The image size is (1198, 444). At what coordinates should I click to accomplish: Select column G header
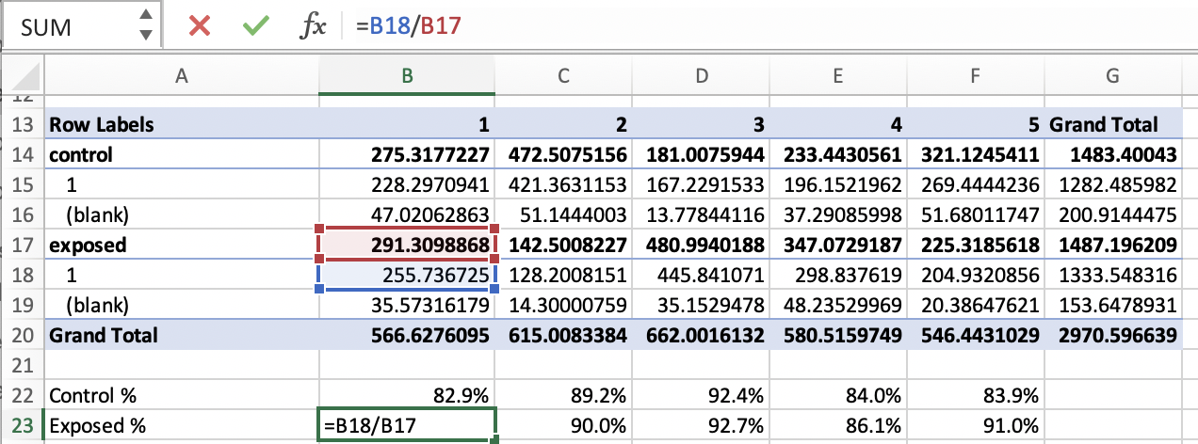click(1112, 76)
